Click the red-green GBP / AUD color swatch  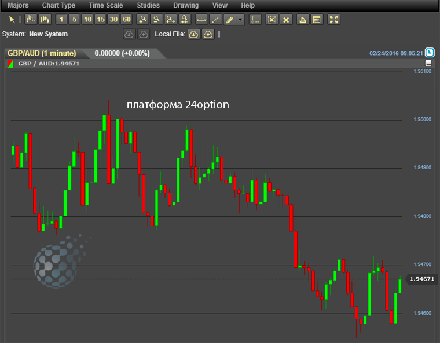[10, 64]
